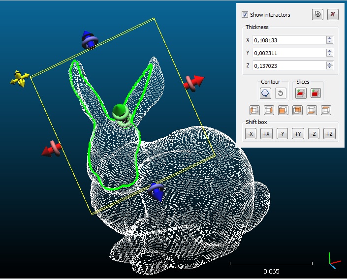This screenshot has width=347, height=279.
Task: Click the XYZ axis trihedron
Action: (x=334, y=261)
